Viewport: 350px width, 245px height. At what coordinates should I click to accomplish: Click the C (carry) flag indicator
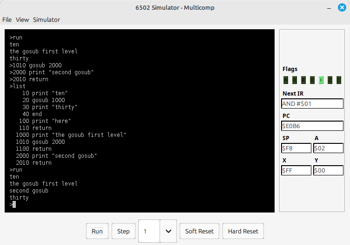338,80
